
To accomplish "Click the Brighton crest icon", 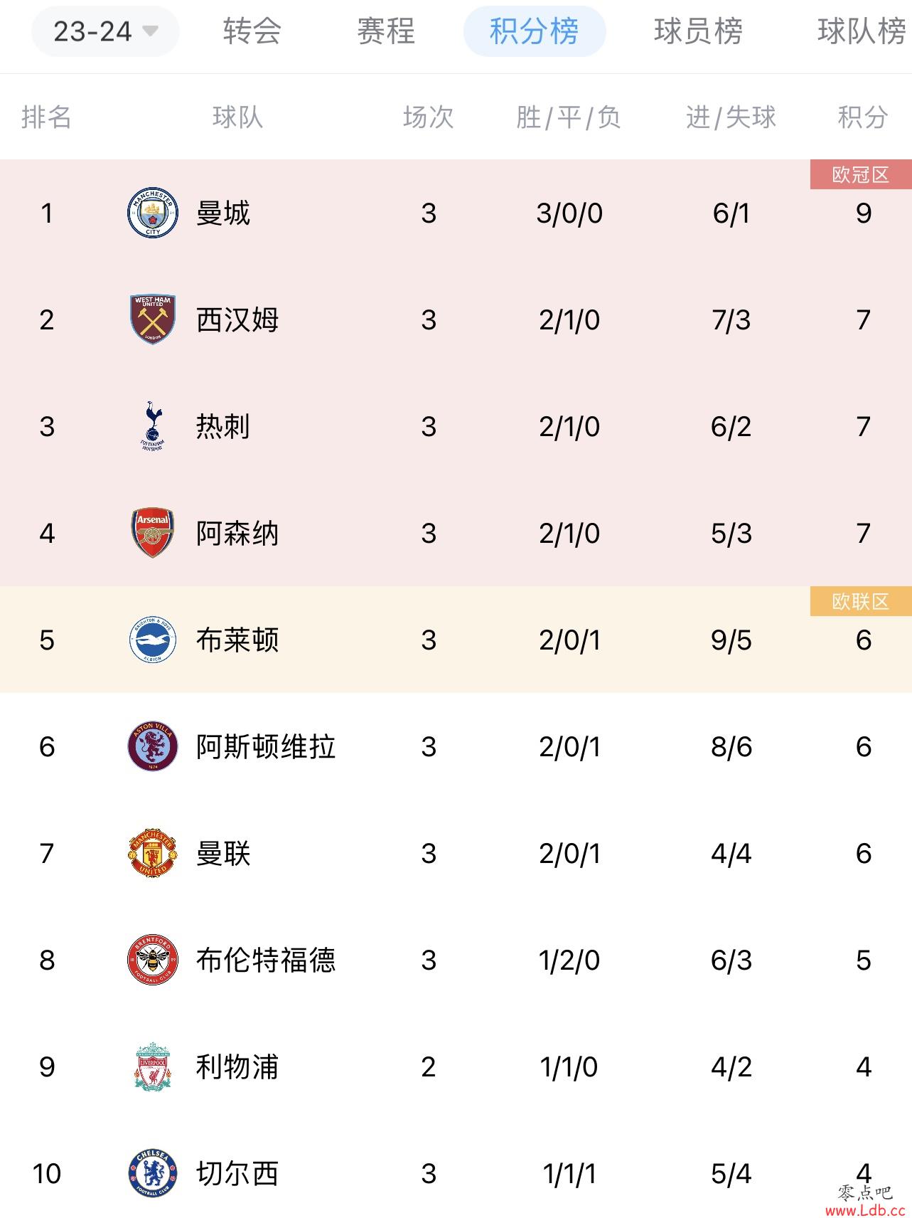I will tap(153, 640).
